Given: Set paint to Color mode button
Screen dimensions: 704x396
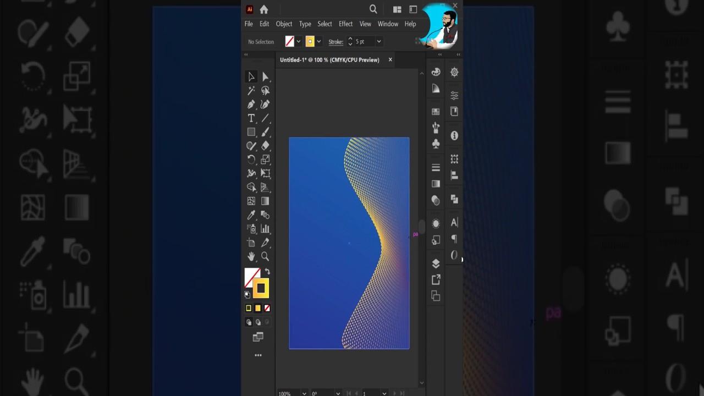Looking at the screenshot, I should pyautogui.click(x=249, y=309).
